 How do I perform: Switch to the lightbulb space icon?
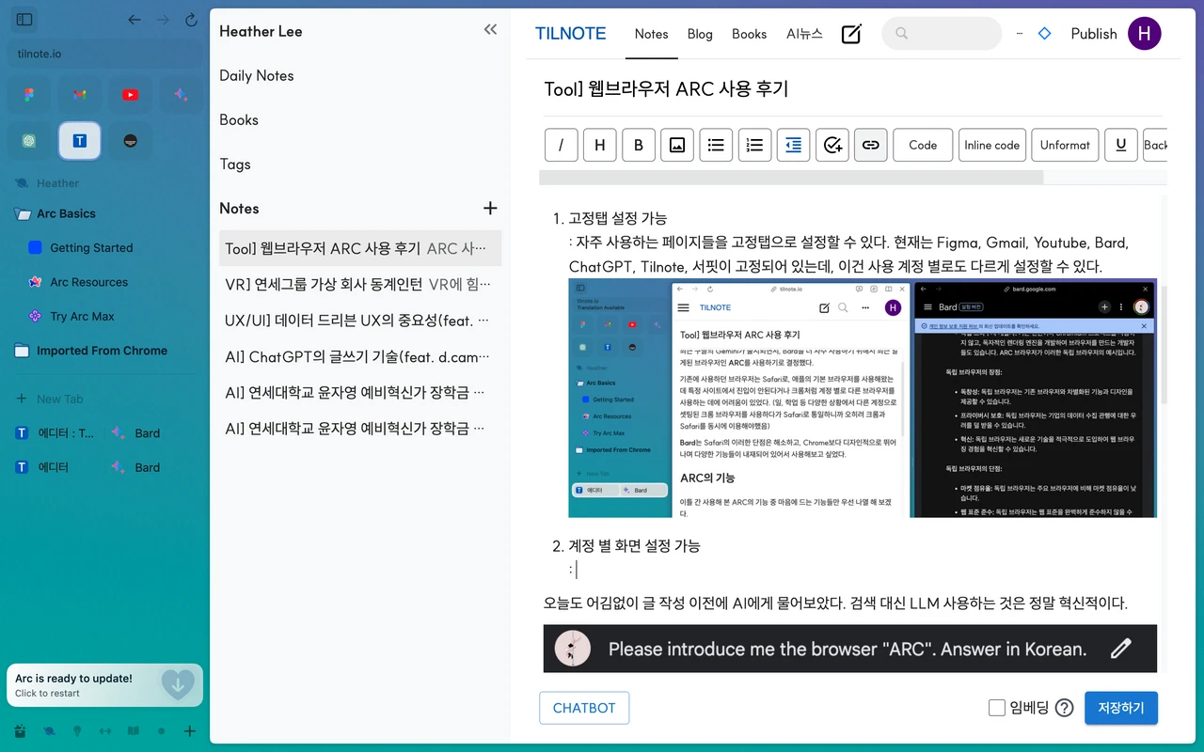77,730
